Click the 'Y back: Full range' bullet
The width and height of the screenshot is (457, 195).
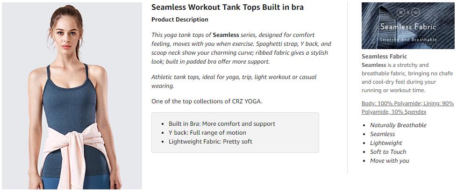(207, 133)
